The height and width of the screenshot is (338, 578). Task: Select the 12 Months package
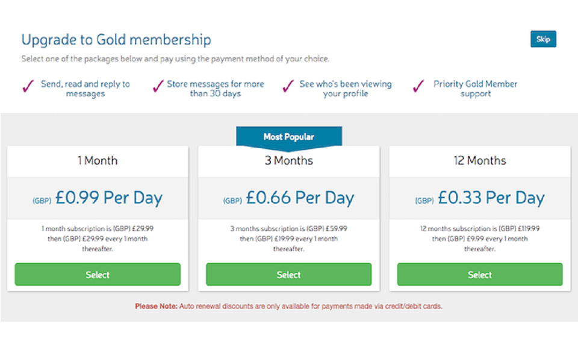tap(480, 274)
